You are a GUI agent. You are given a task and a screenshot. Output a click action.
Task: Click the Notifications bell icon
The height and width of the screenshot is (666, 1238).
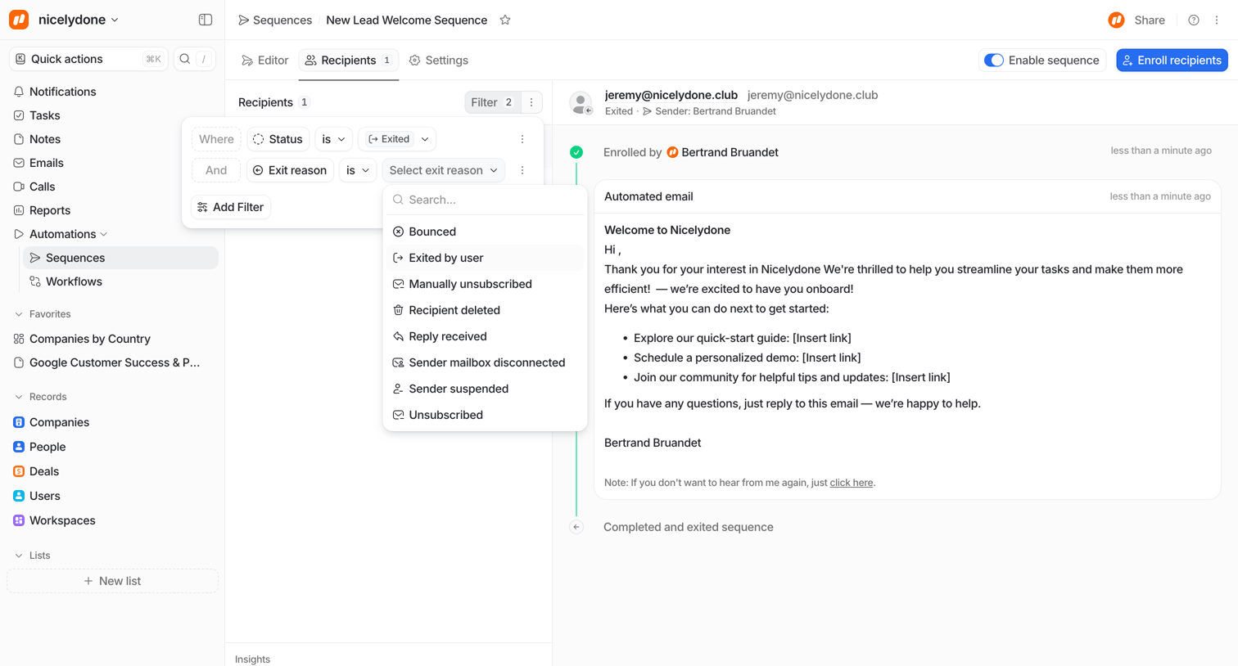click(x=19, y=92)
